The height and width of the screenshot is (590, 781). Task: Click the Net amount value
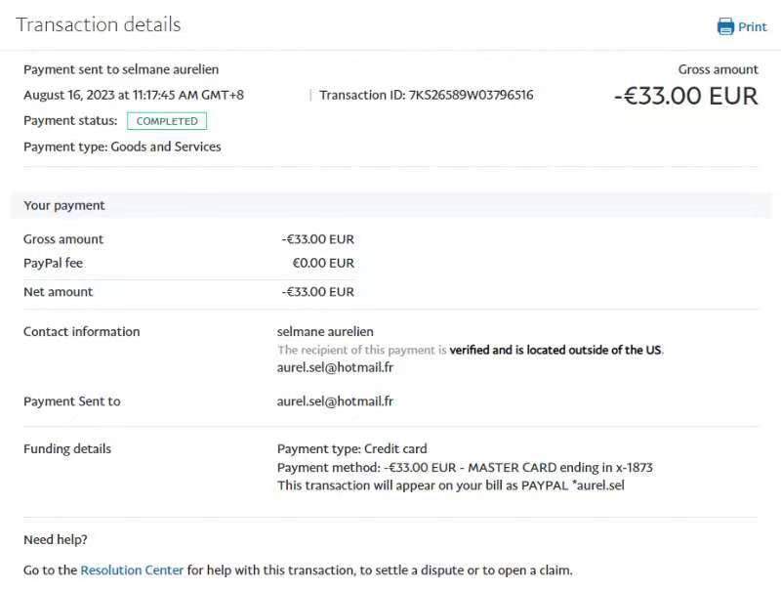(318, 291)
